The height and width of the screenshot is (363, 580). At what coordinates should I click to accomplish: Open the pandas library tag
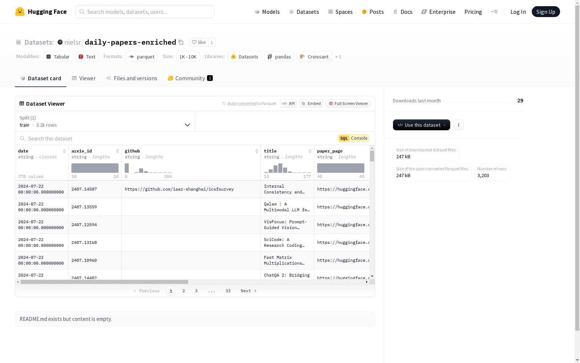pos(279,57)
